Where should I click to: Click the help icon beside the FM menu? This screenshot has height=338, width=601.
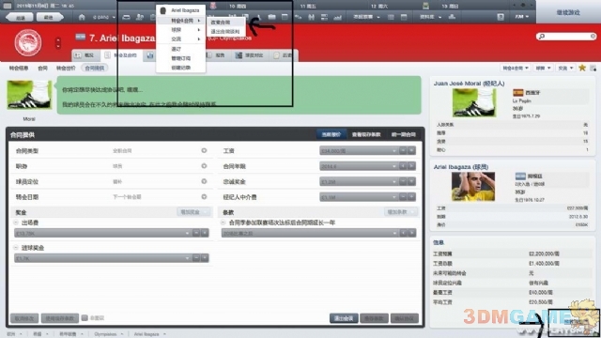point(501,17)
